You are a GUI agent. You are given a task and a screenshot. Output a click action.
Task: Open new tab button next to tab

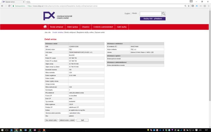[28, 2]
